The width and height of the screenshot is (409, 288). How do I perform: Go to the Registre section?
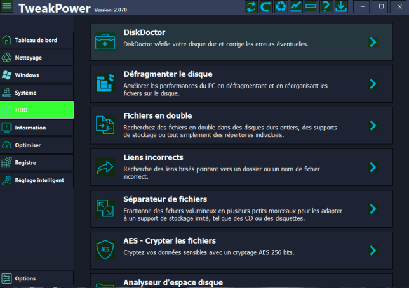(x=37, y=162)
